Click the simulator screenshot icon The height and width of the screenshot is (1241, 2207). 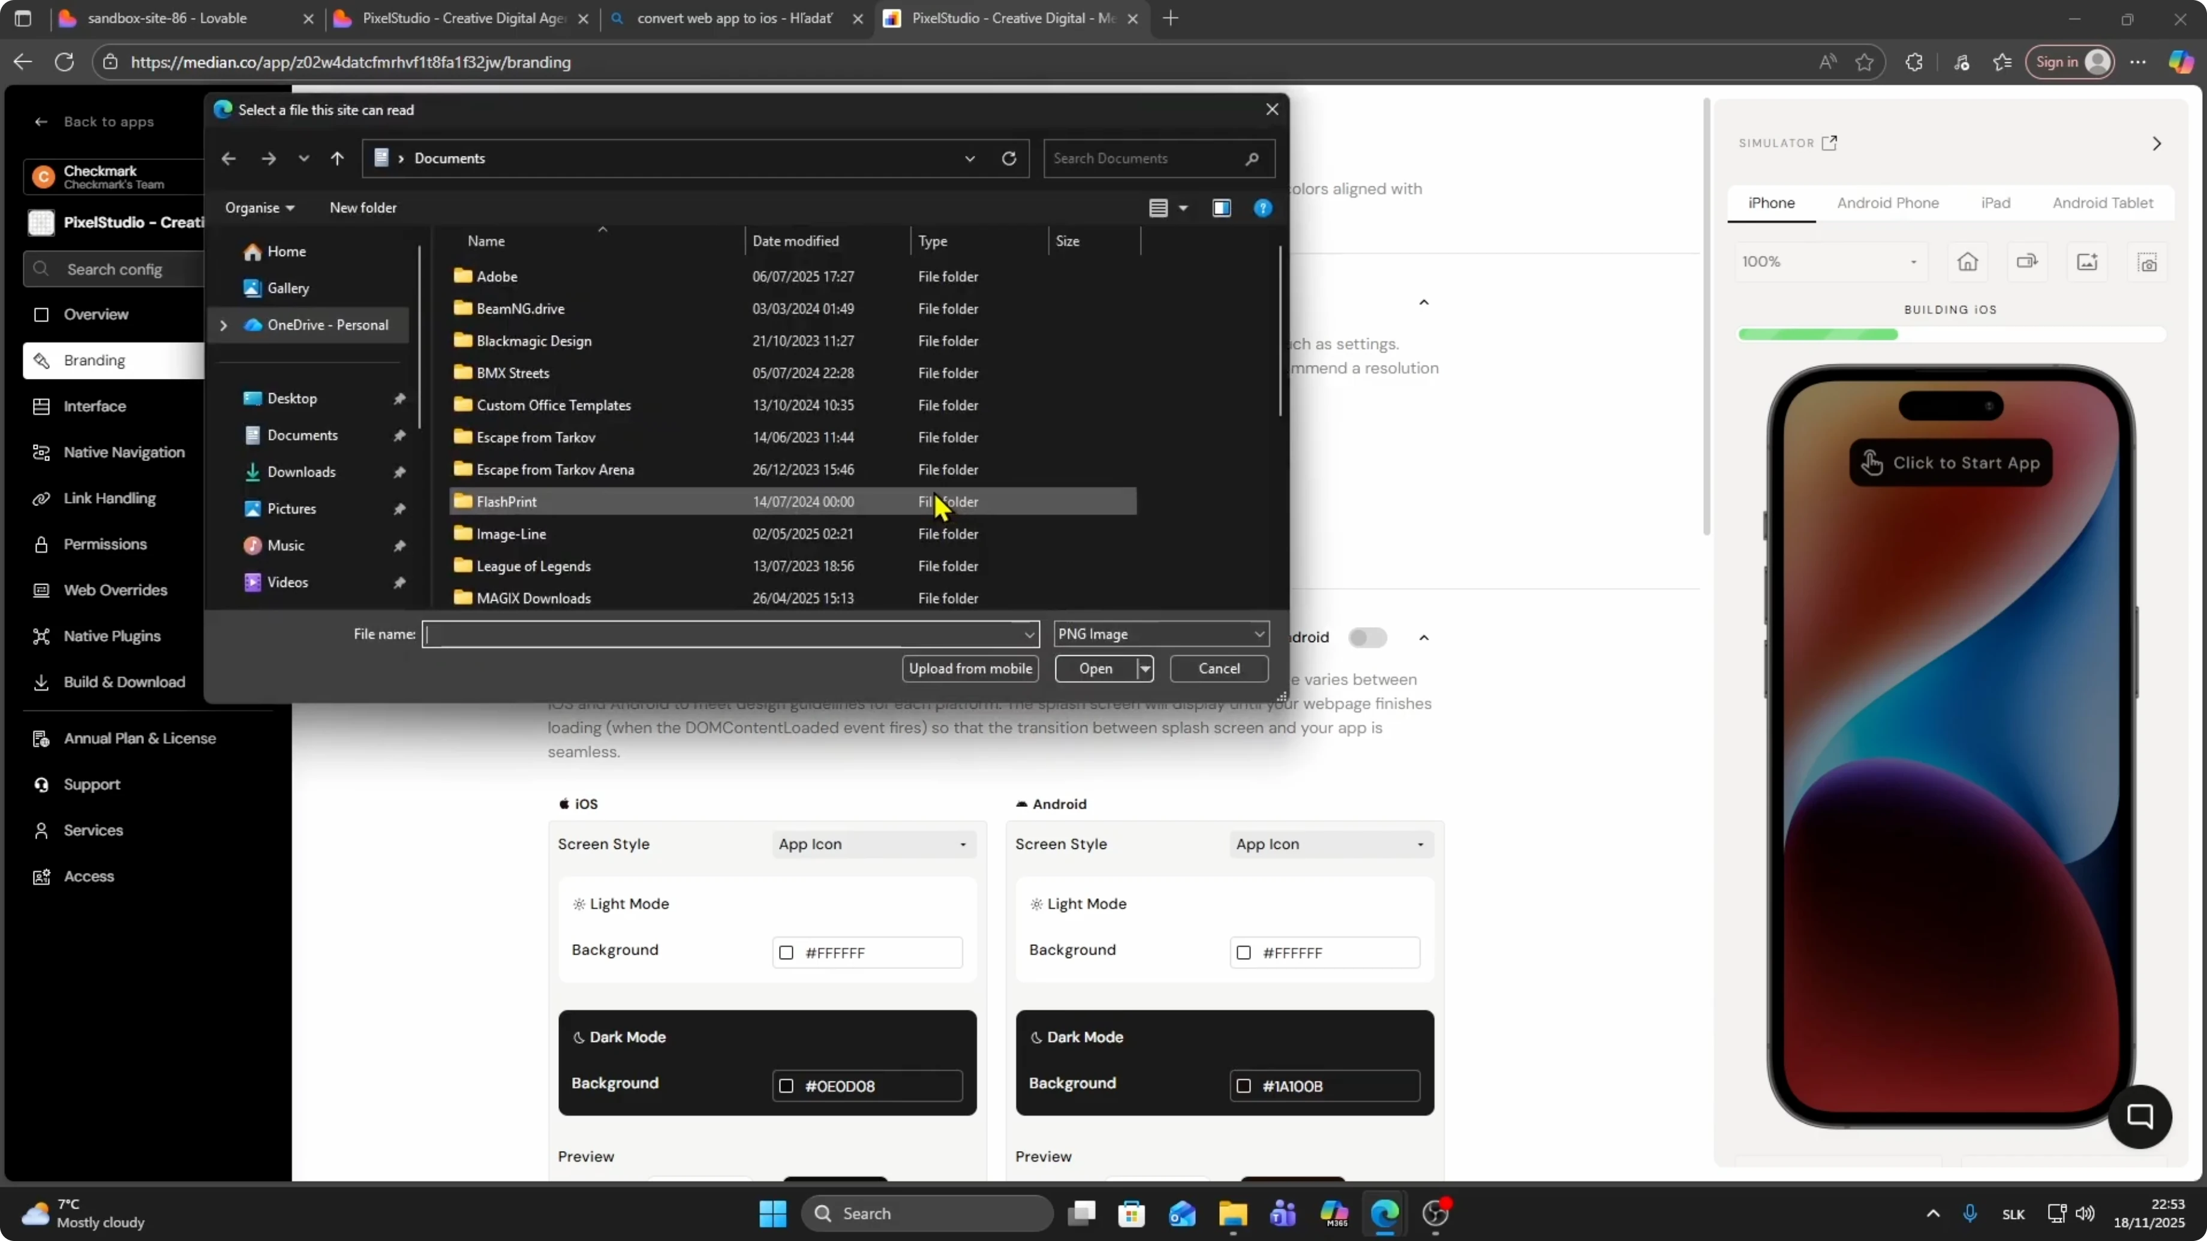click(x=2147, y=262)
